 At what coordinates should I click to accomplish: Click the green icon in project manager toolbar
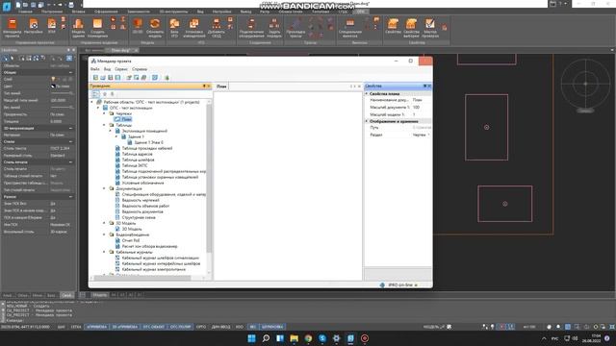(167, 78)
